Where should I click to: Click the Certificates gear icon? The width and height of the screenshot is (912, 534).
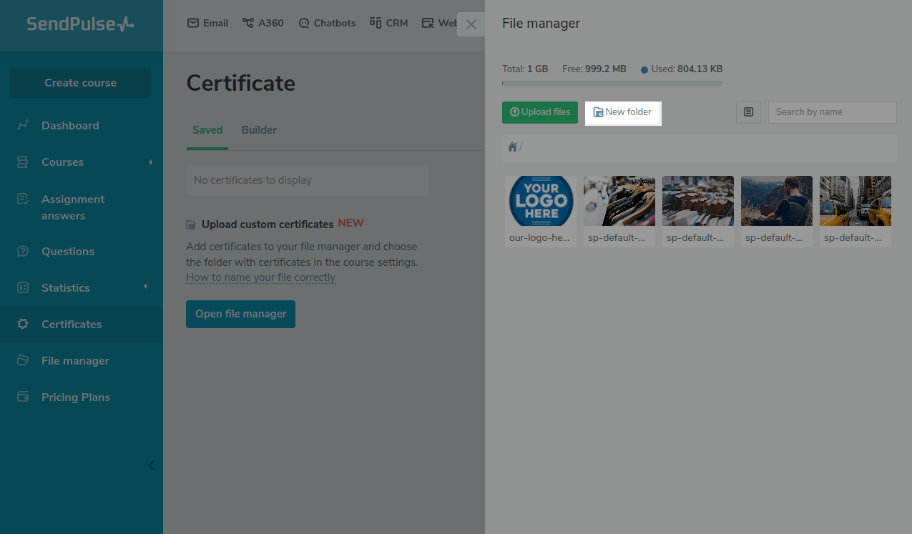click(23, 324)
